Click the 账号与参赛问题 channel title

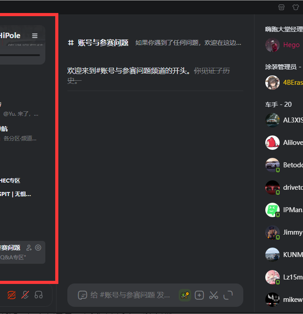(x=103, y=43)
